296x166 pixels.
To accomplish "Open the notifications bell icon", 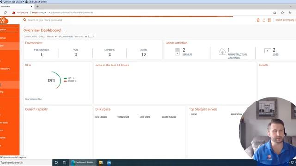I will (x=264, y=20).
